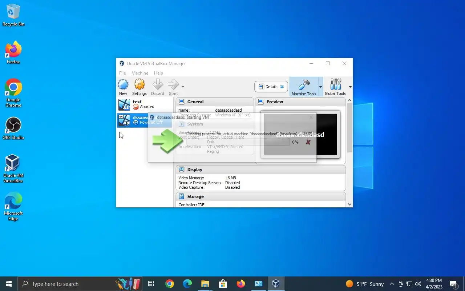
Task: Click the 'Controller: IDE' text
Action: tap(191, 205)
